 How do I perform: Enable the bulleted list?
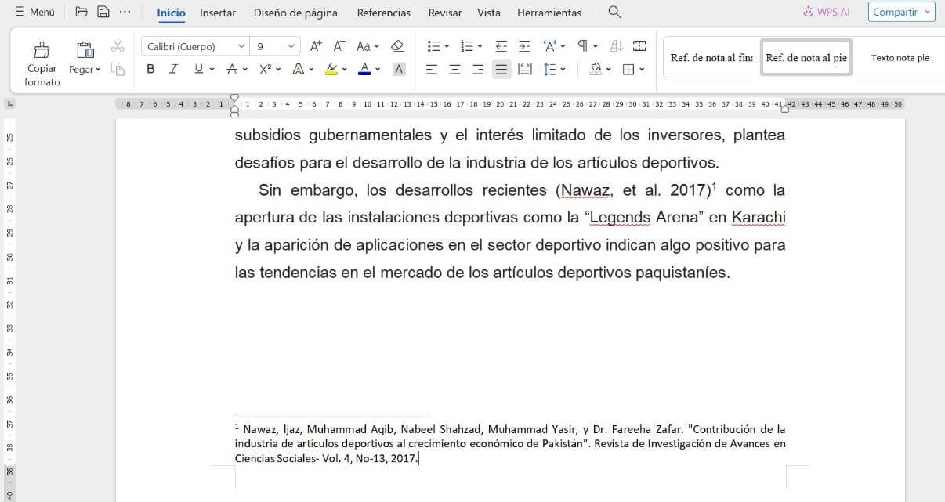click(x=435, y=45)
